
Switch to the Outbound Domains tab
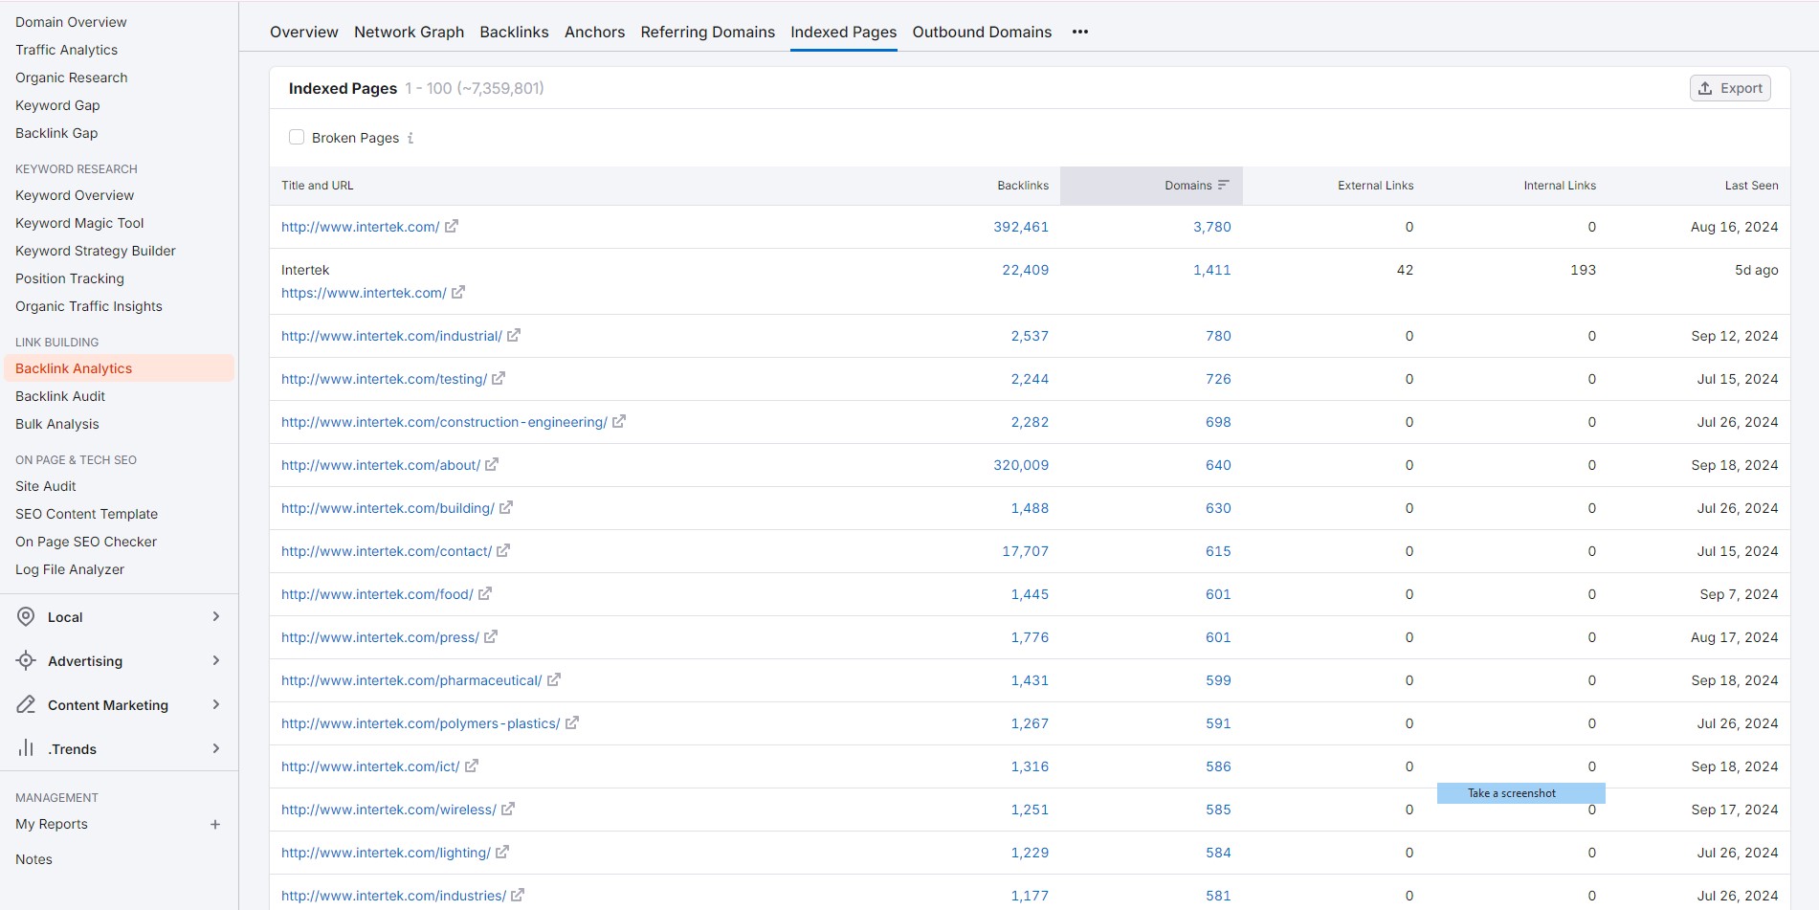click(x=982, y=32)
